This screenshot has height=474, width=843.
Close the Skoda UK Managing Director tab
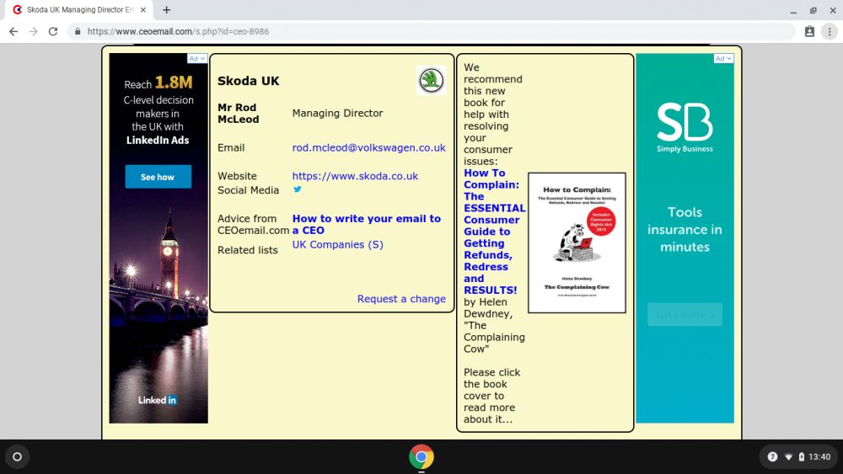143,9
